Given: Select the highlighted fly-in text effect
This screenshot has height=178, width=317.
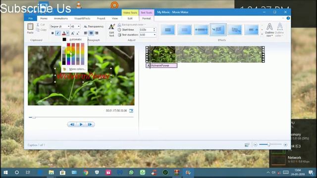Looking at the screenshot, I should coord(218,30).
